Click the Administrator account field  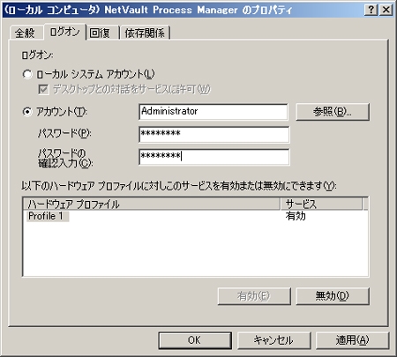(213, 112)
